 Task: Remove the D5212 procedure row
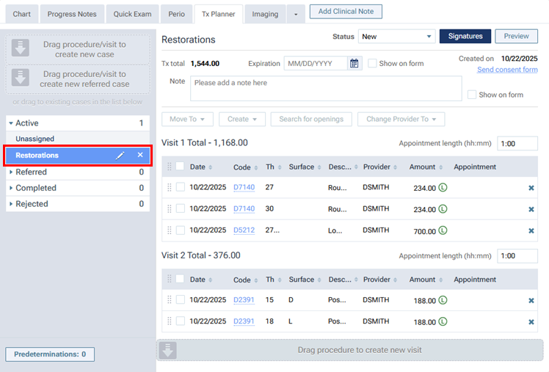tap(531, 231)
